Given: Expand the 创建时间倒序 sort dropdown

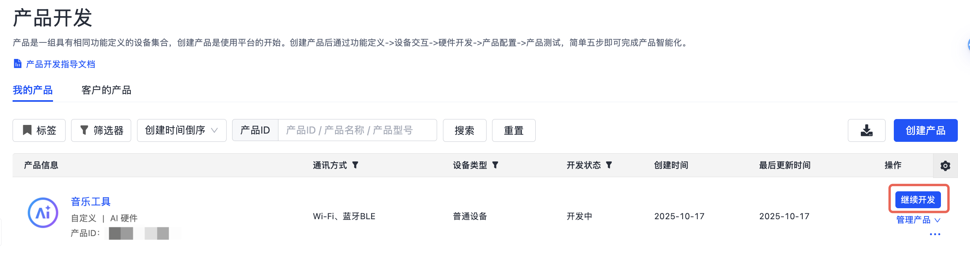Looking at the screenshot, I should point(181,130).
